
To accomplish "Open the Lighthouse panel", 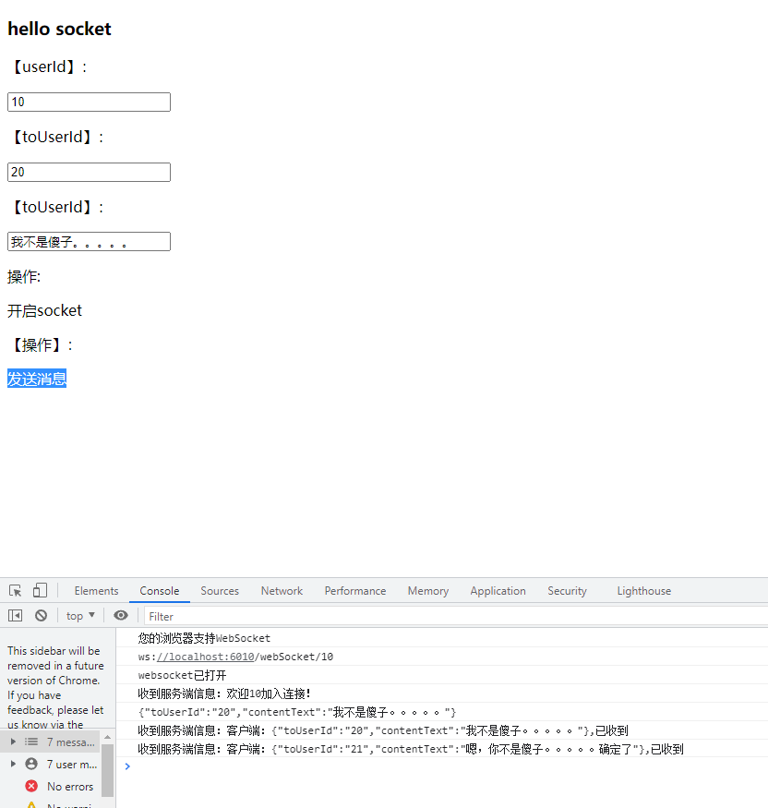I will (643, 590).
